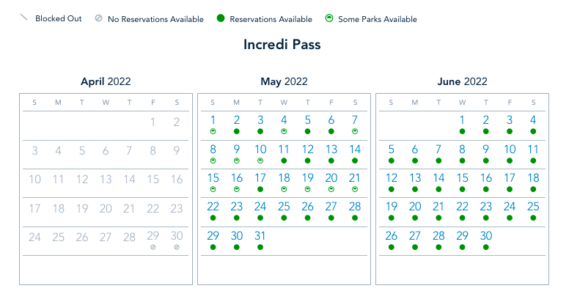
Task: Choose June 1 in the June calendar
Action: [x=462, y=120]
